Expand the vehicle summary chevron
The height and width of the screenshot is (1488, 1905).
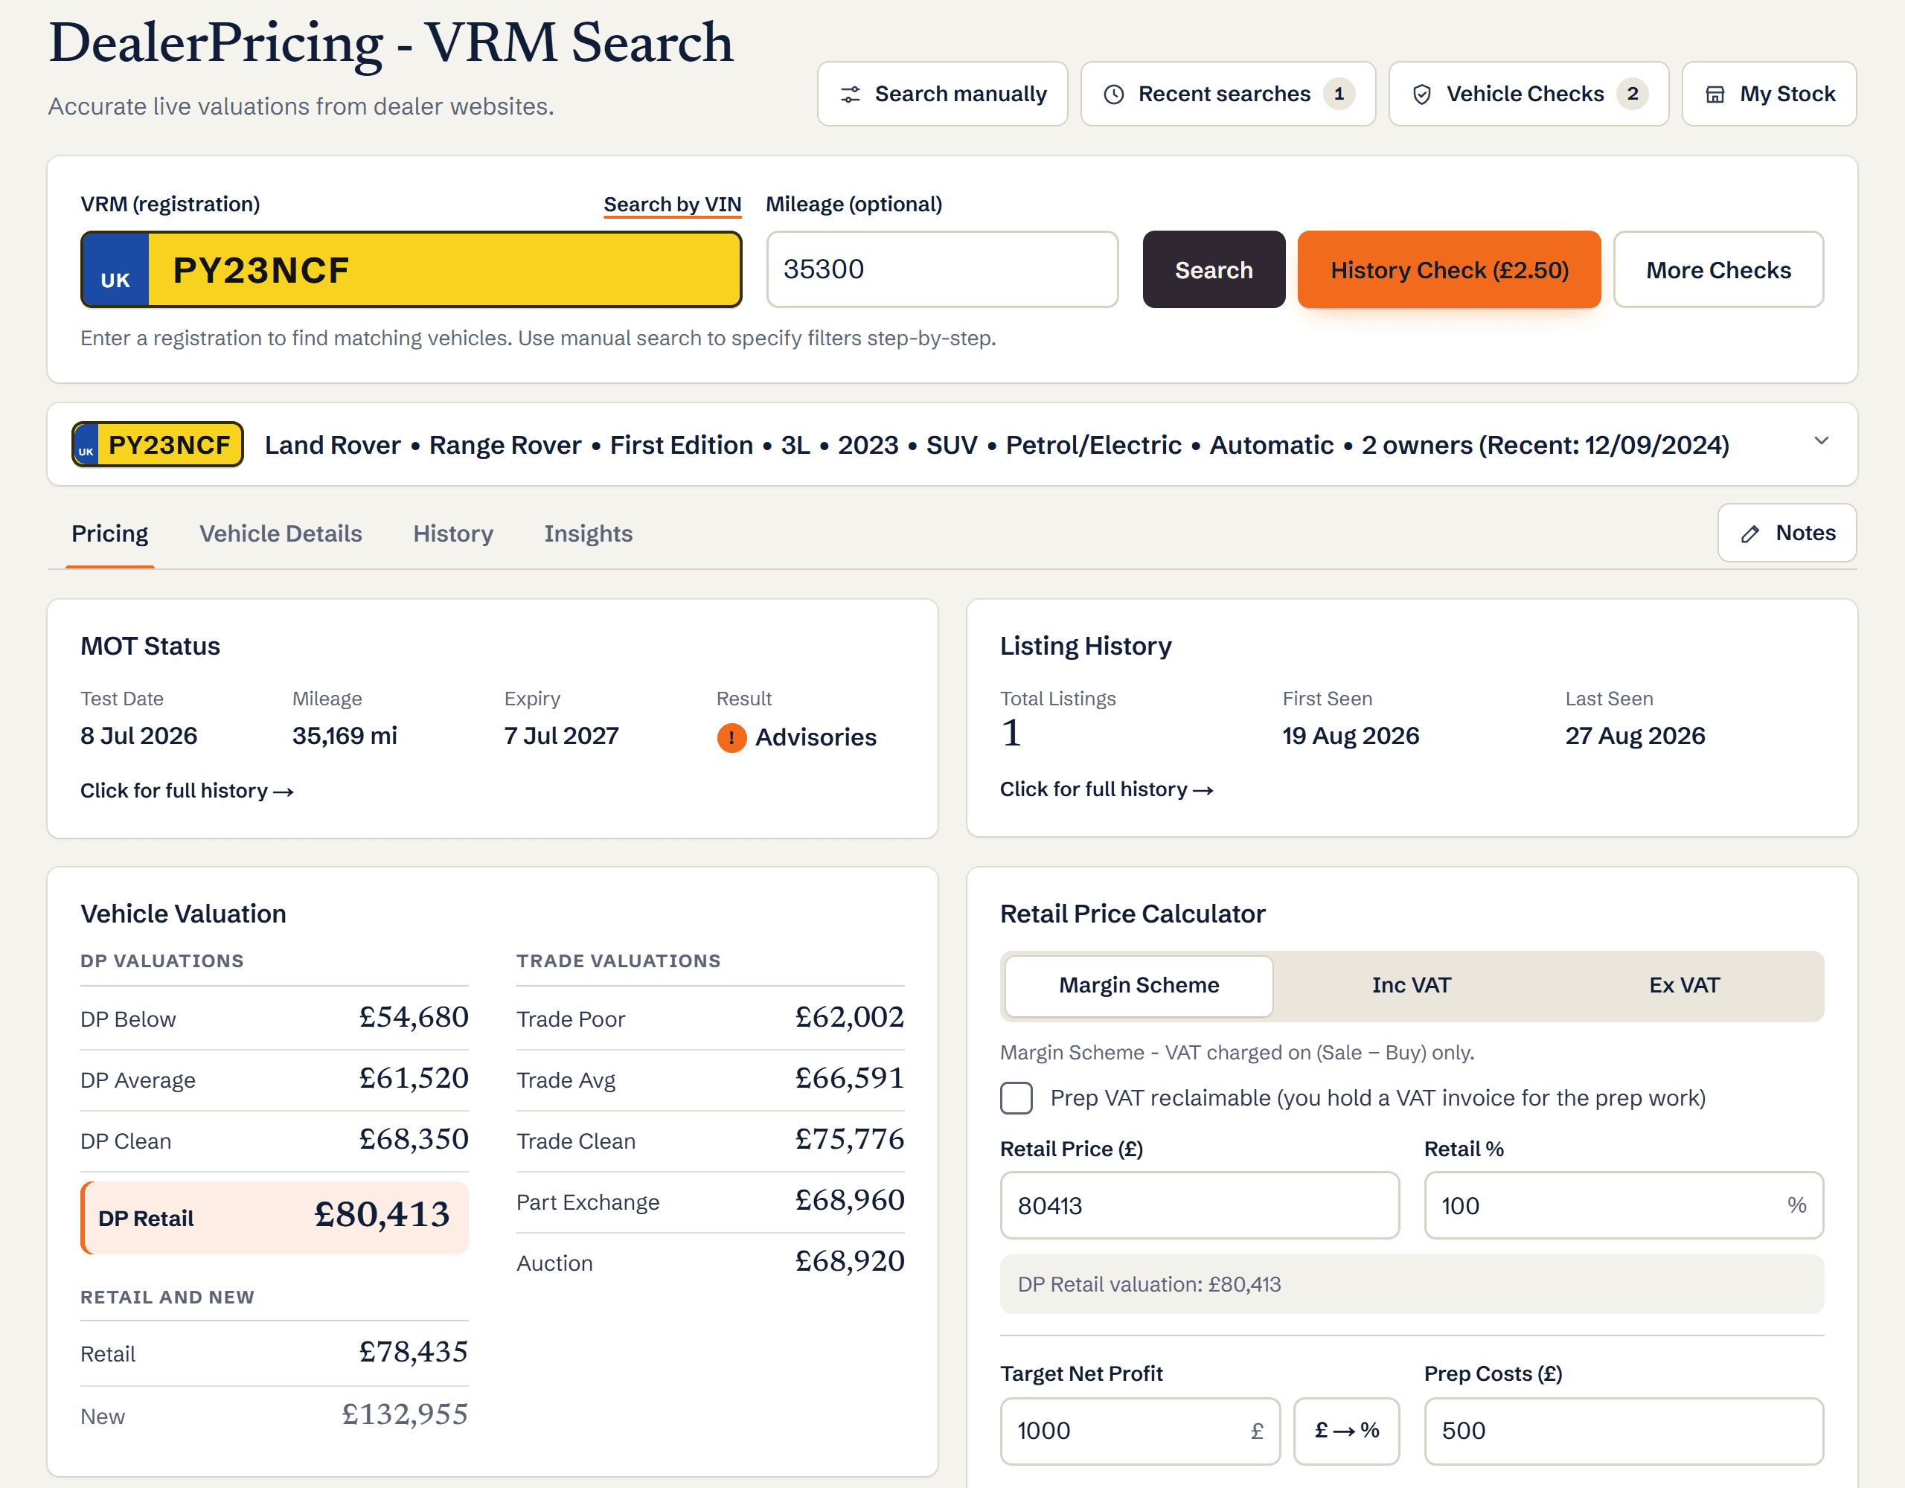click(x=1820, y=441)
